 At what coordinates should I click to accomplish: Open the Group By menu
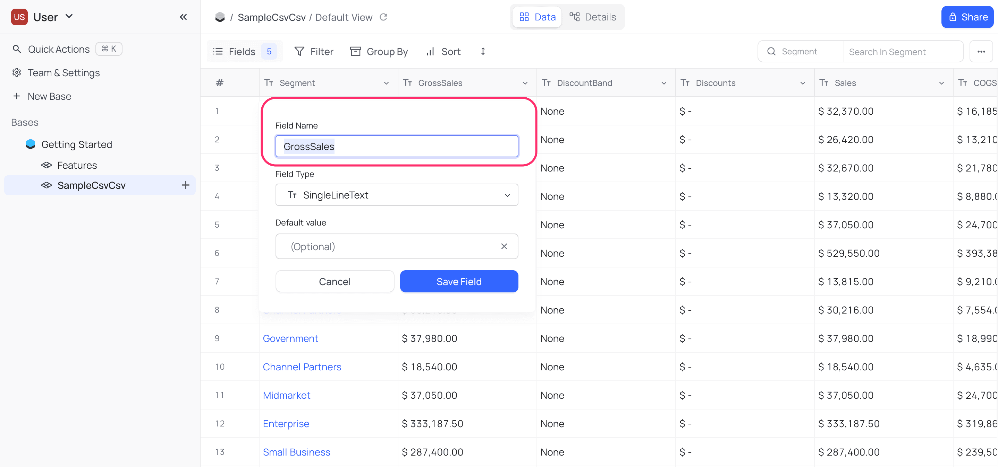[x=379, y=52]
